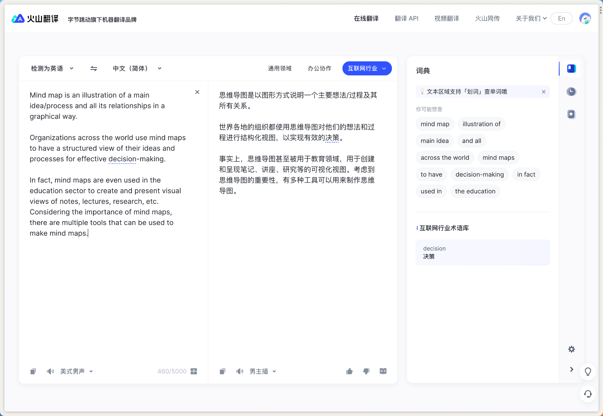Play translated text audio speaker icon
Image resolution: width=603 pixels, height=416 pixels.
coord(240,372)
